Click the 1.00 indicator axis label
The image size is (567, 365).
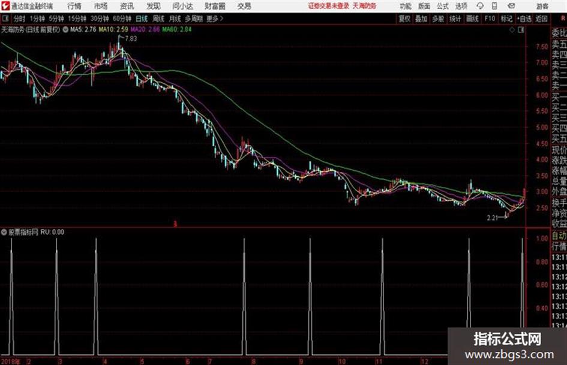[542, 239]
